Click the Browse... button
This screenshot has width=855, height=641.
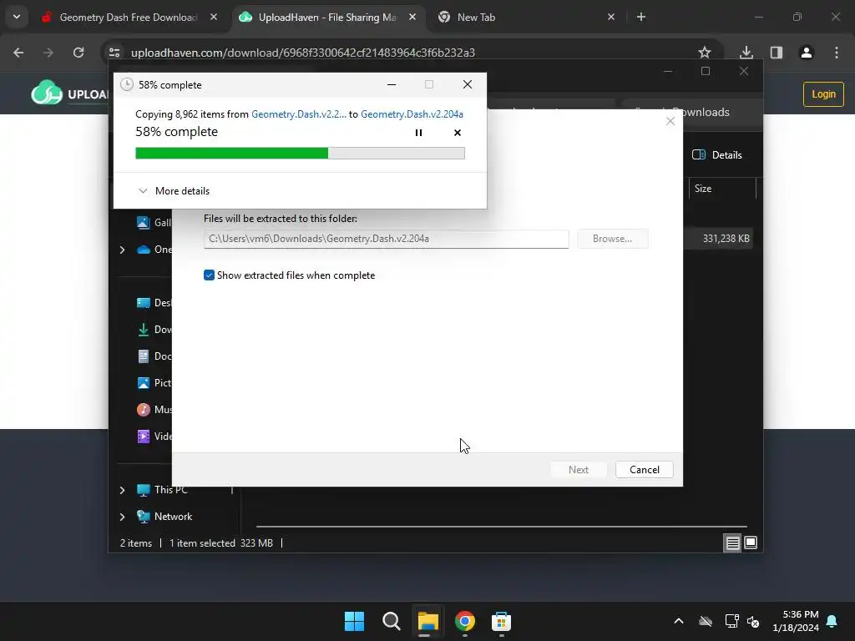point(612,239)
